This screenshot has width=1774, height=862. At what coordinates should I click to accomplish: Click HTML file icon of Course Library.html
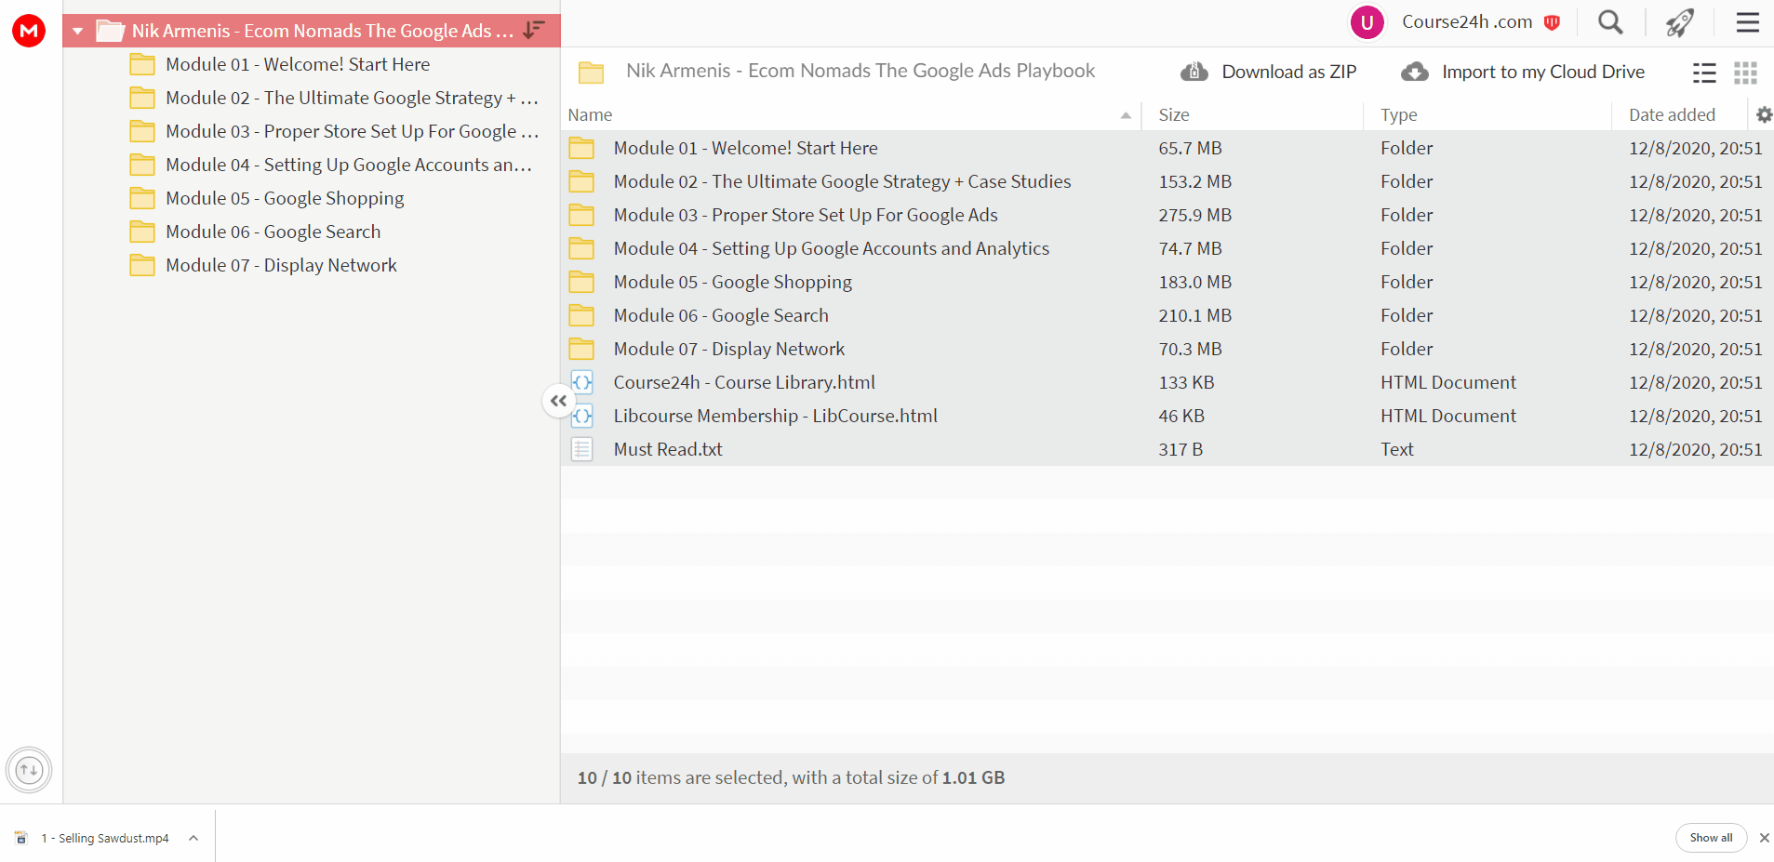coord(581,382)
